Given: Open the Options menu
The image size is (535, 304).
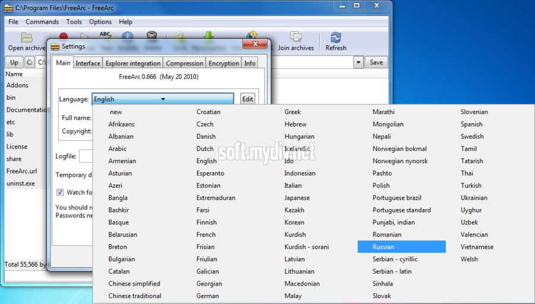Looking at the screenshot, I should pos(100,22).
